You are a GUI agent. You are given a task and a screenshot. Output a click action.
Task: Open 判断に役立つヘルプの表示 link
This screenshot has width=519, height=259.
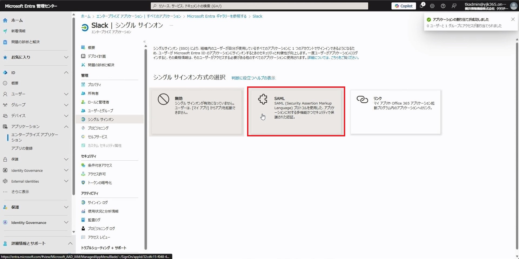253,78
